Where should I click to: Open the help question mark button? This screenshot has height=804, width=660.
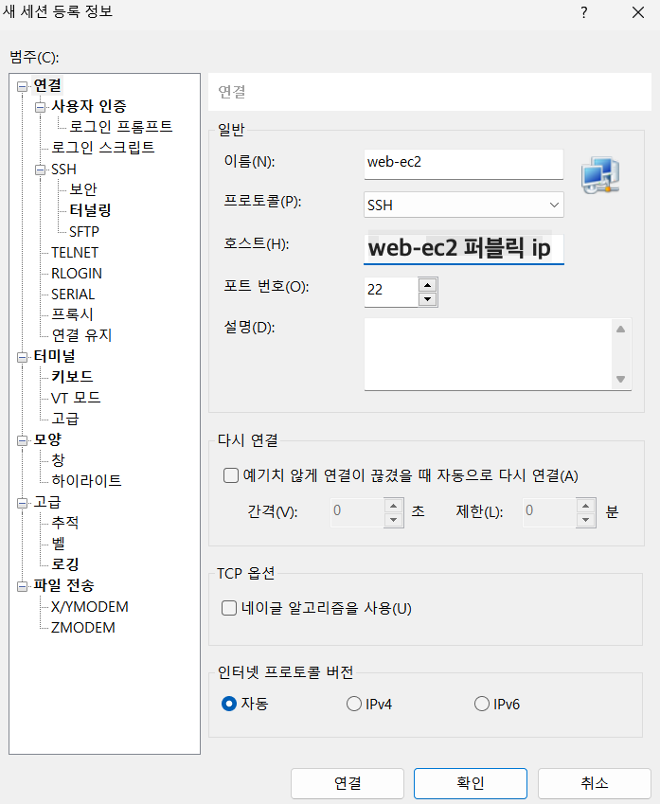click(x=584, y=12)
